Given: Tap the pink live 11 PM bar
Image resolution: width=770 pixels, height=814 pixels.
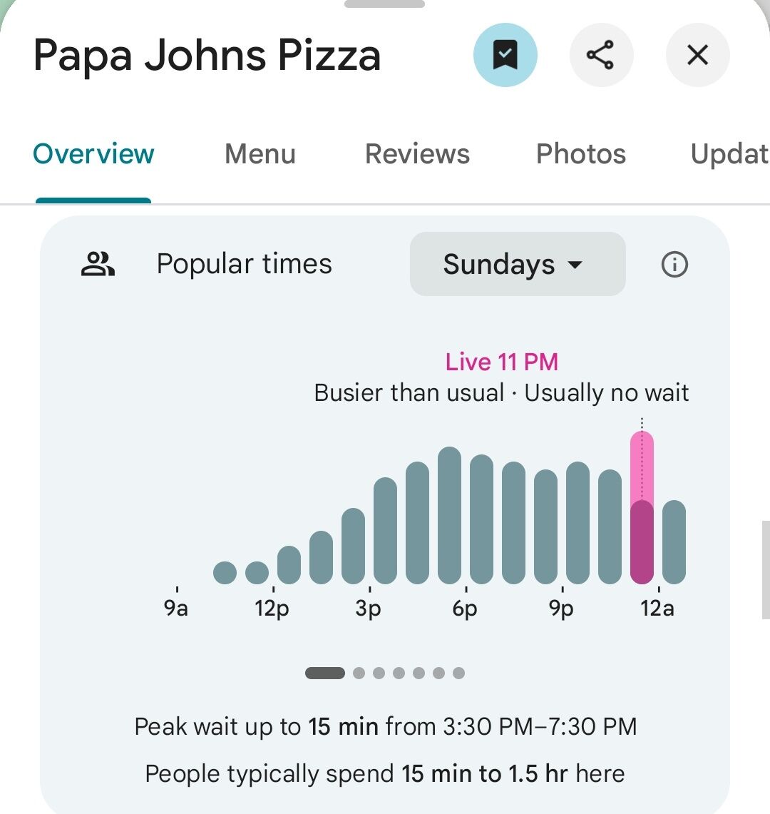Looking at the screenshot, I should pos(642,508).
